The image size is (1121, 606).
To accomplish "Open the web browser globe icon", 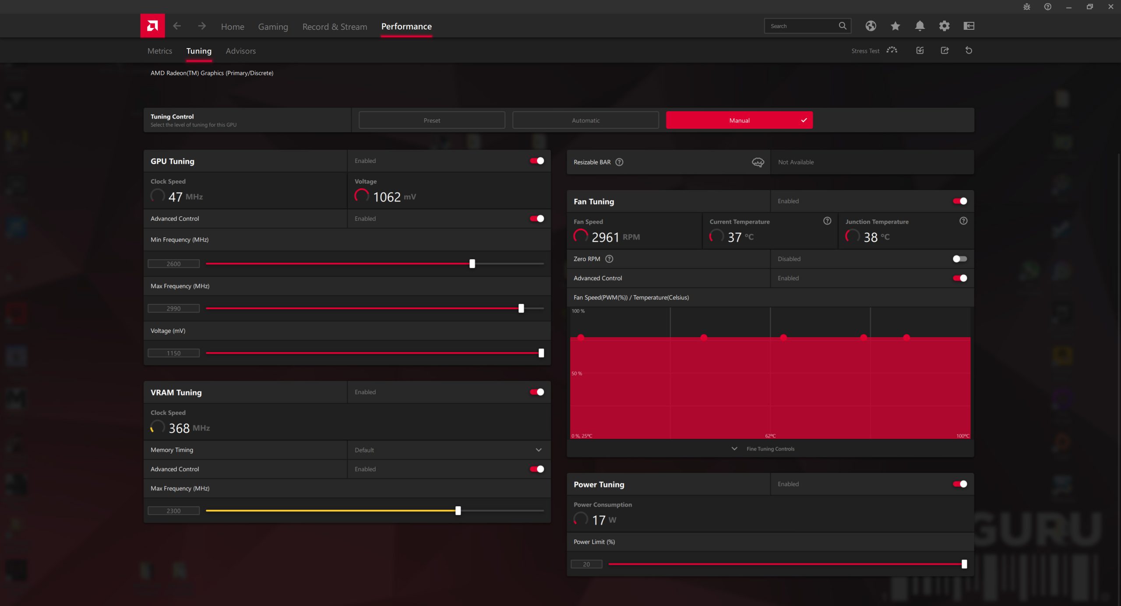I will coord(871,26).
